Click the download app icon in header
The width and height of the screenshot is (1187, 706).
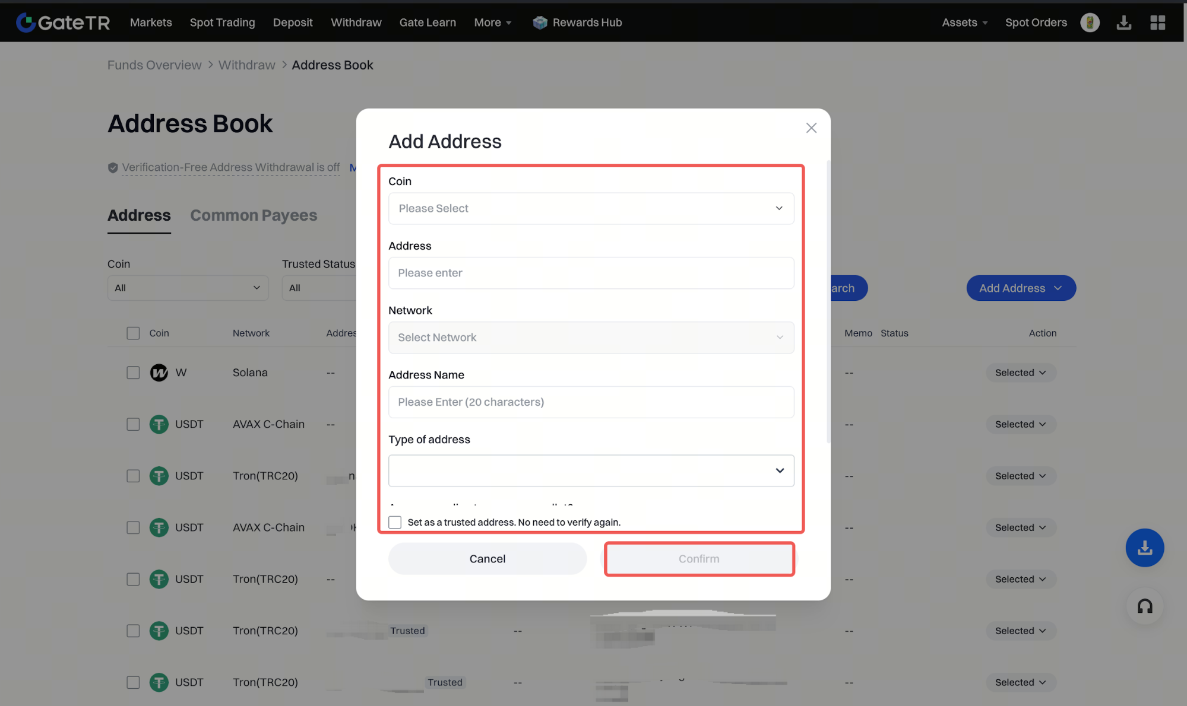pyautogui.click(x=1123, y=23)
